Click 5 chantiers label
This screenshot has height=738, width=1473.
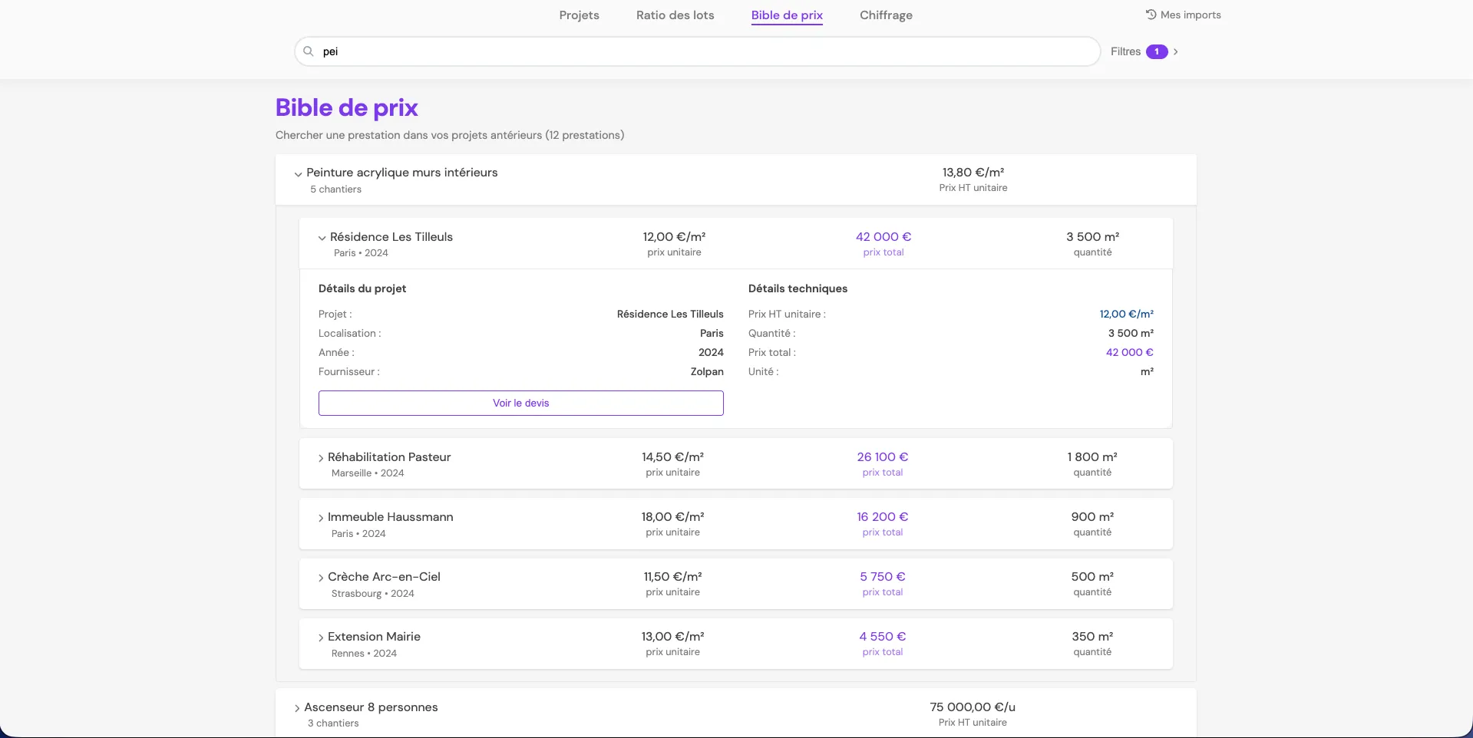(x=335, y=189)
